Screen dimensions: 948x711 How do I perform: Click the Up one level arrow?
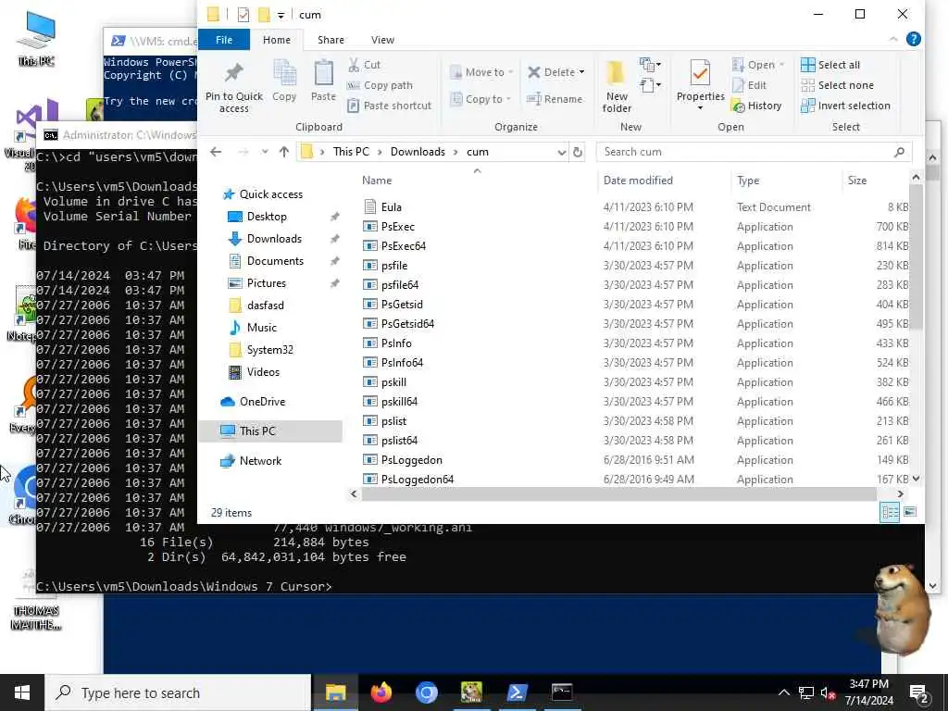click(284, 152)
